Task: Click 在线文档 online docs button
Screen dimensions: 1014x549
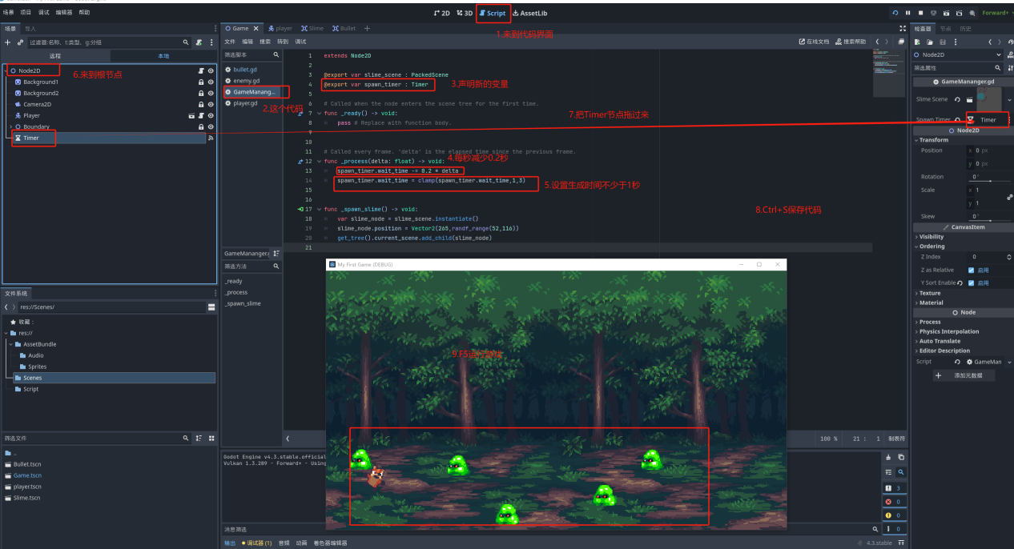Action: click(814, 42)
